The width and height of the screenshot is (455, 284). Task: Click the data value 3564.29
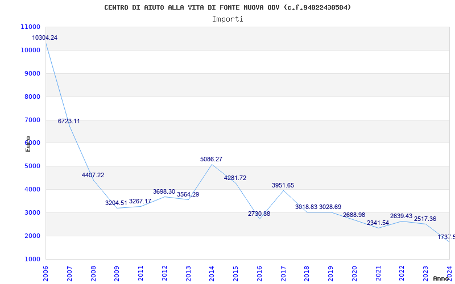[x=188, y=194]
